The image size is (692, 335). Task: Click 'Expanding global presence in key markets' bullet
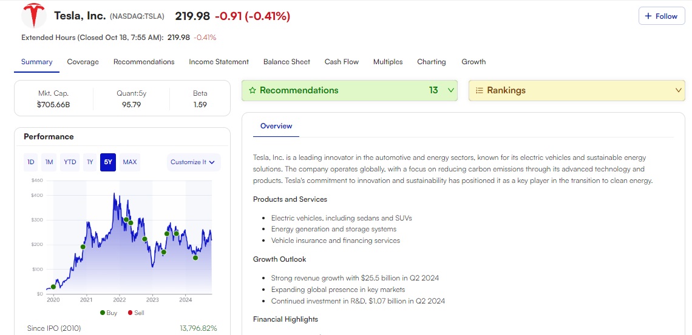[338, 289]
